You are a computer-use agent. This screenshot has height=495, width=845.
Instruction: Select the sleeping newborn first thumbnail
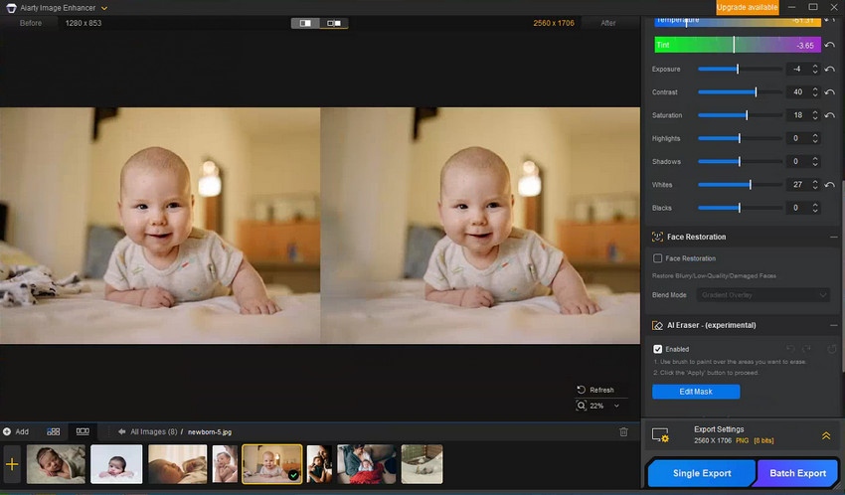coord(56,463)
